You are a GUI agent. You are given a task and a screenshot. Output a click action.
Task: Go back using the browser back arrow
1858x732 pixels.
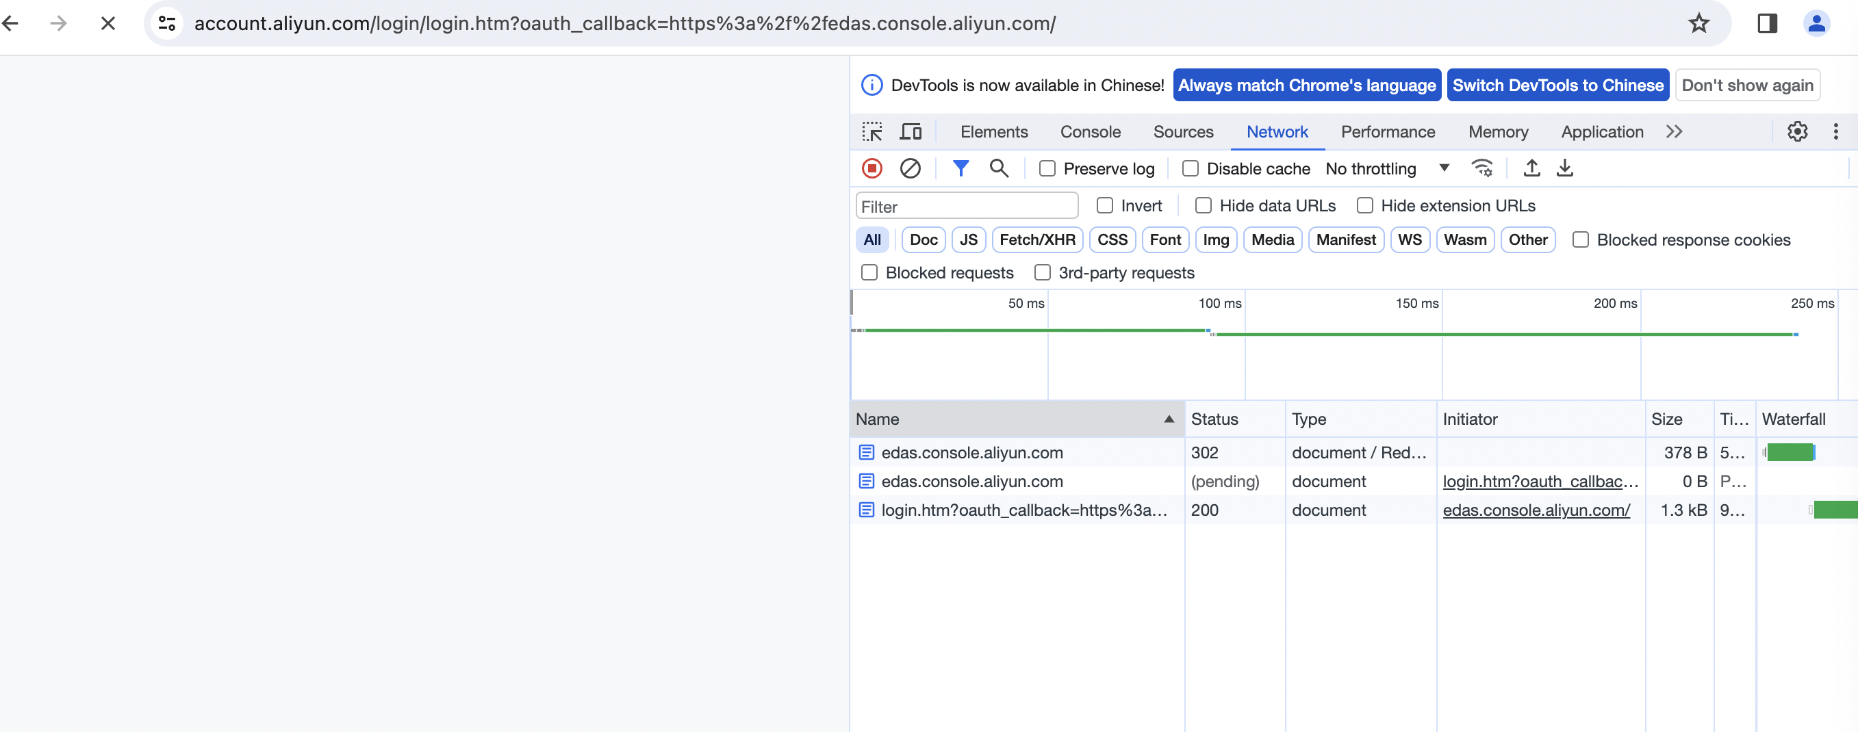[x=11, y=23]
